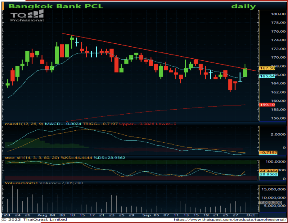Screen dimensions: 288x223
Task: Click the 15,000,000 volume axis label
Action: 273,189
